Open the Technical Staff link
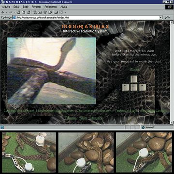 tap(127, 111)
